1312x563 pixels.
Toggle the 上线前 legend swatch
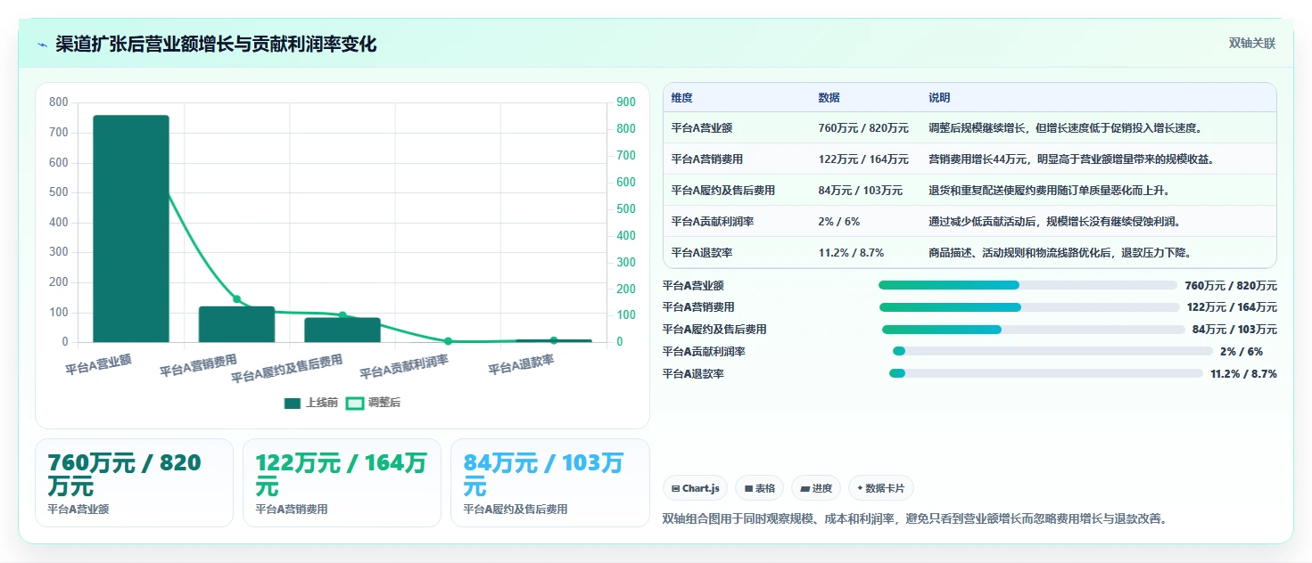pyautogui.click(x=293, y=403)
